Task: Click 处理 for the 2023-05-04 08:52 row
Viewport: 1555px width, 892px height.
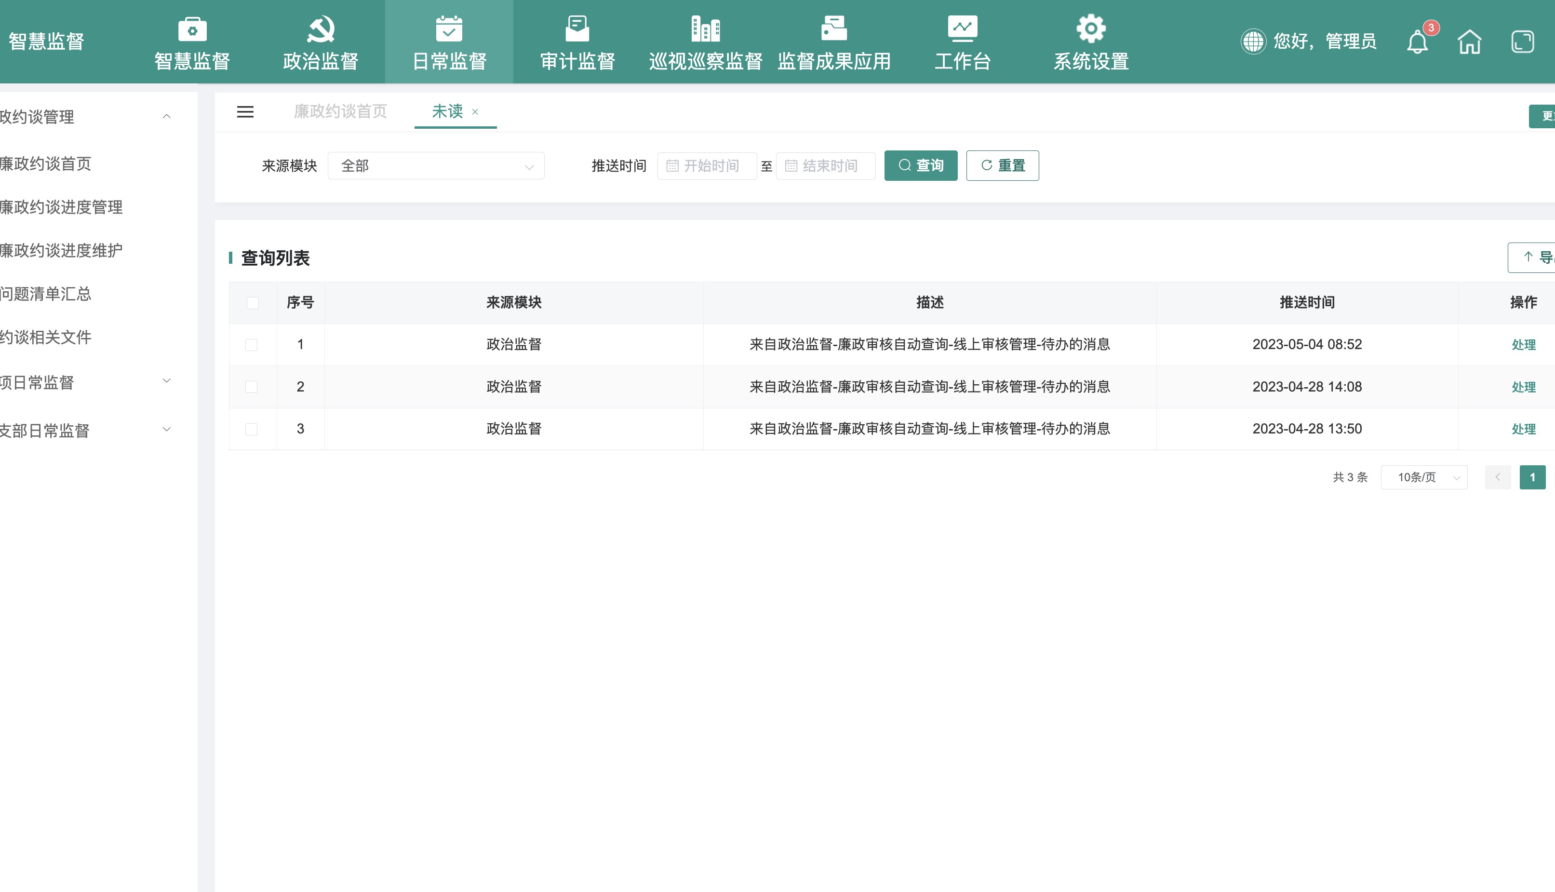Action: point(1523,345)
